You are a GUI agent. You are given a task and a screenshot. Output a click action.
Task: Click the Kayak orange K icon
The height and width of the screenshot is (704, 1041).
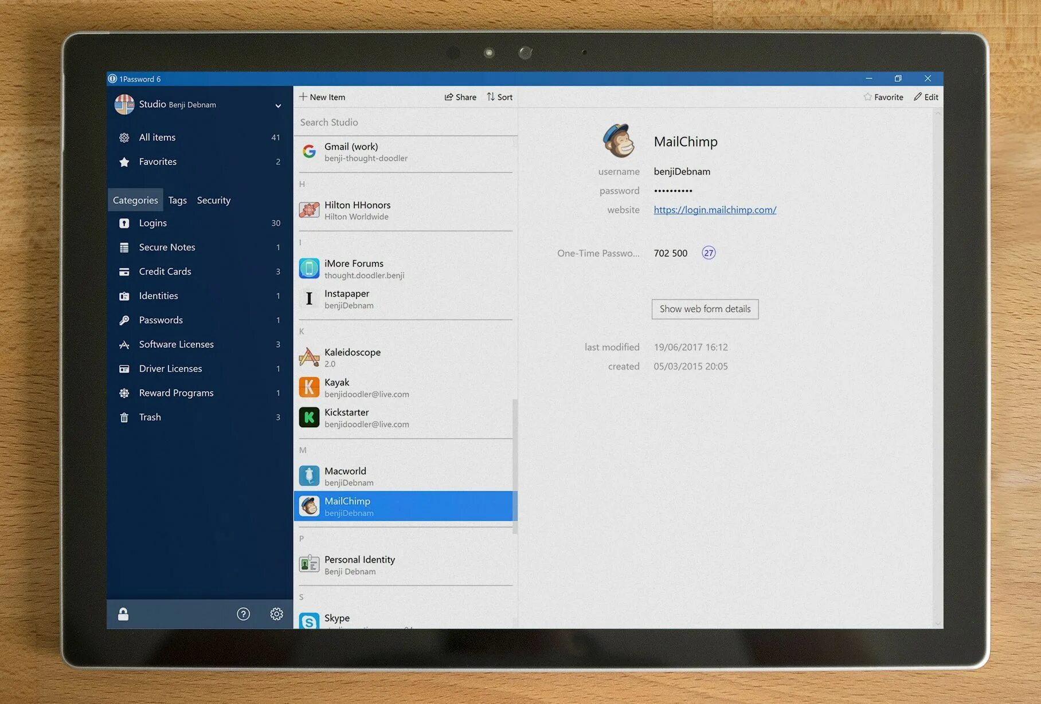point(309,387)
